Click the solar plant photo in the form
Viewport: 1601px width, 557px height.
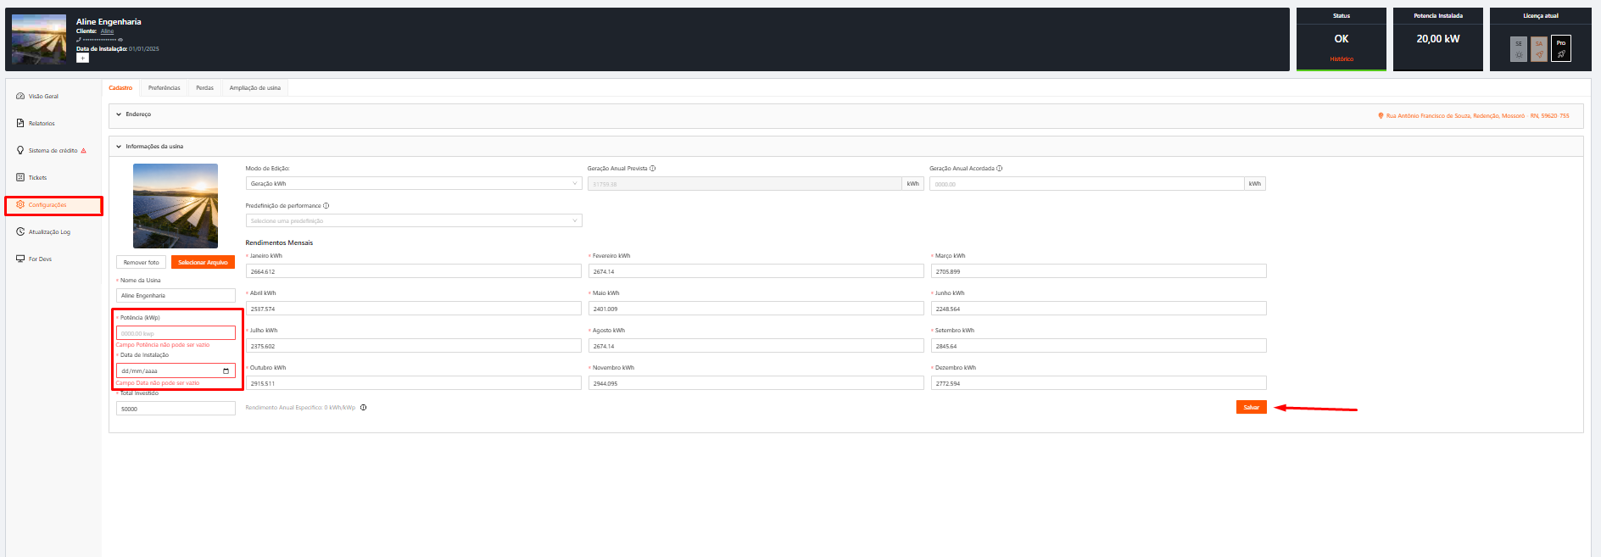[176, 206]
